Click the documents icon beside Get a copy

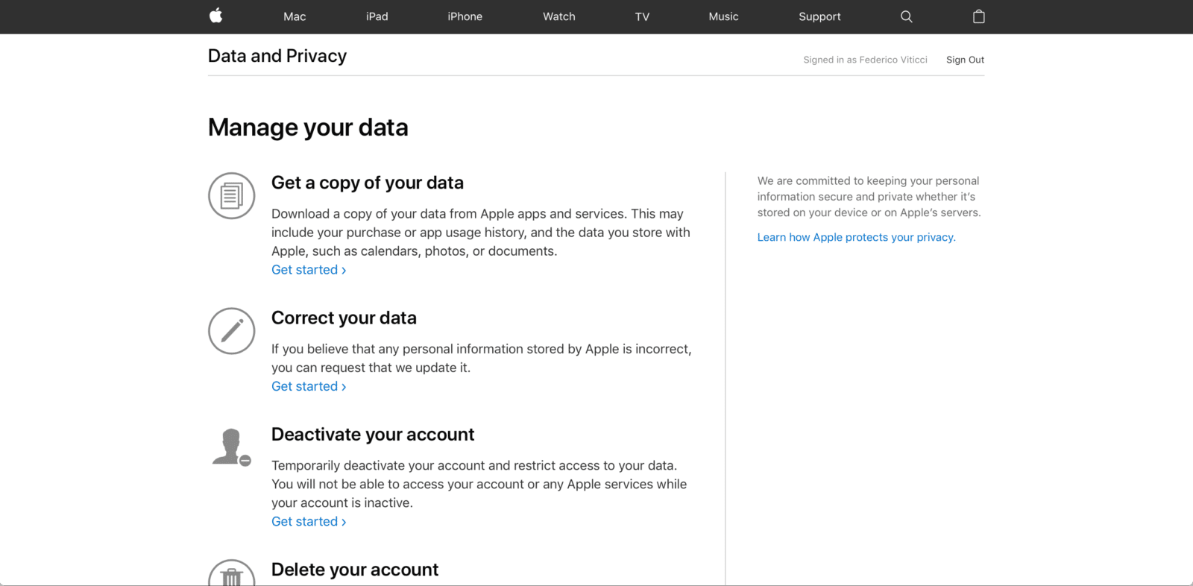[x=231, y=196]
